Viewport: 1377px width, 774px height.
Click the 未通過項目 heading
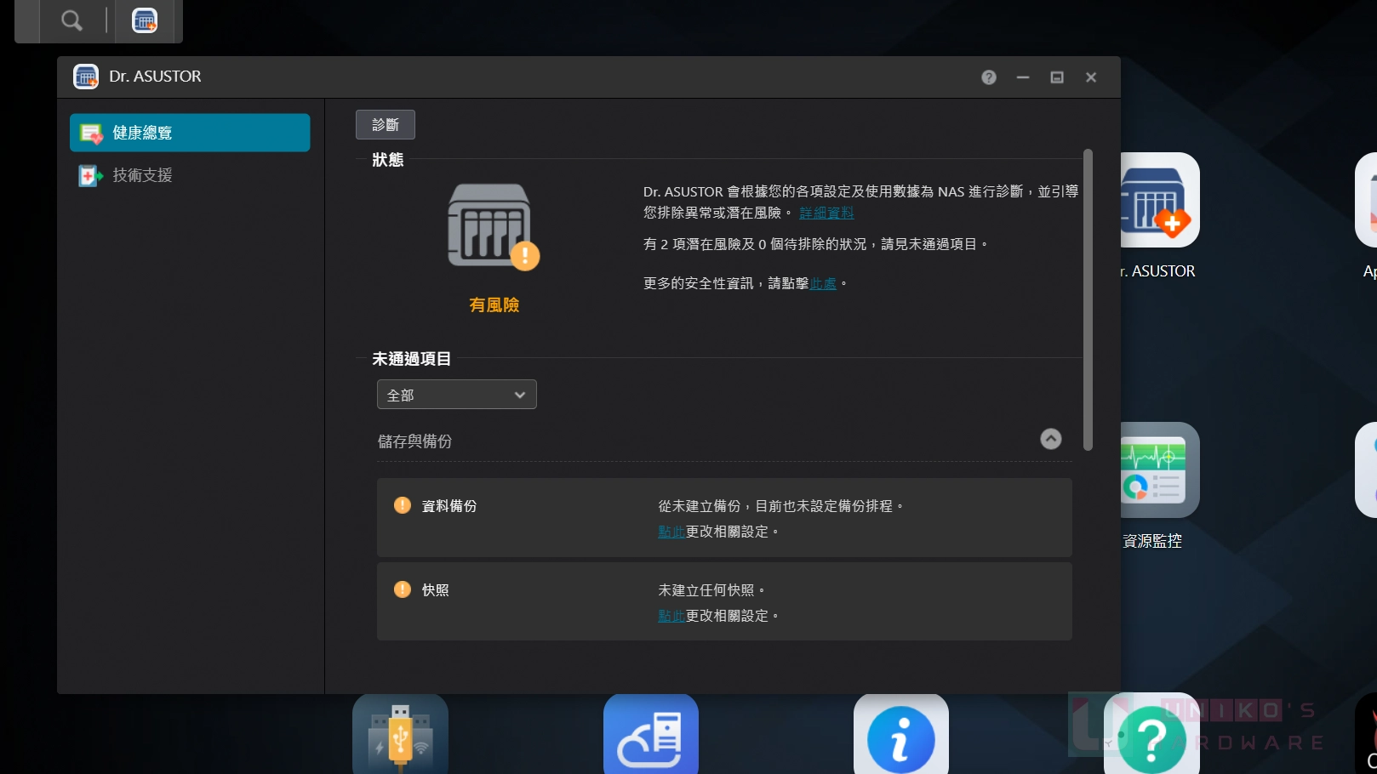point(412,359)
